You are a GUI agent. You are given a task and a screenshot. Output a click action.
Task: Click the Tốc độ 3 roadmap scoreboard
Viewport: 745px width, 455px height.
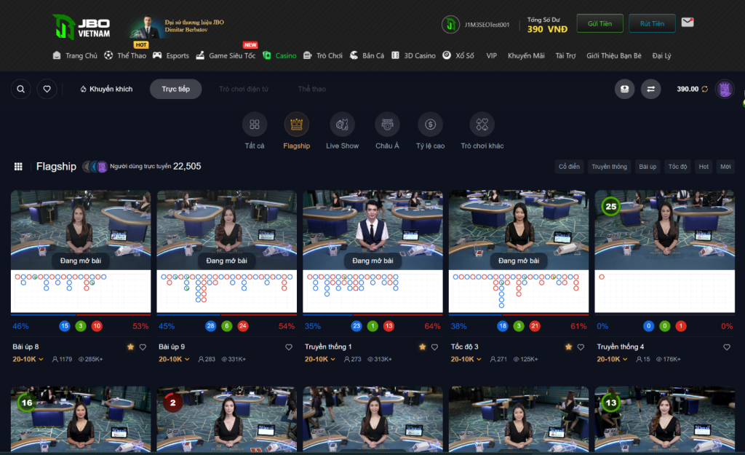[x=519, y=291]
